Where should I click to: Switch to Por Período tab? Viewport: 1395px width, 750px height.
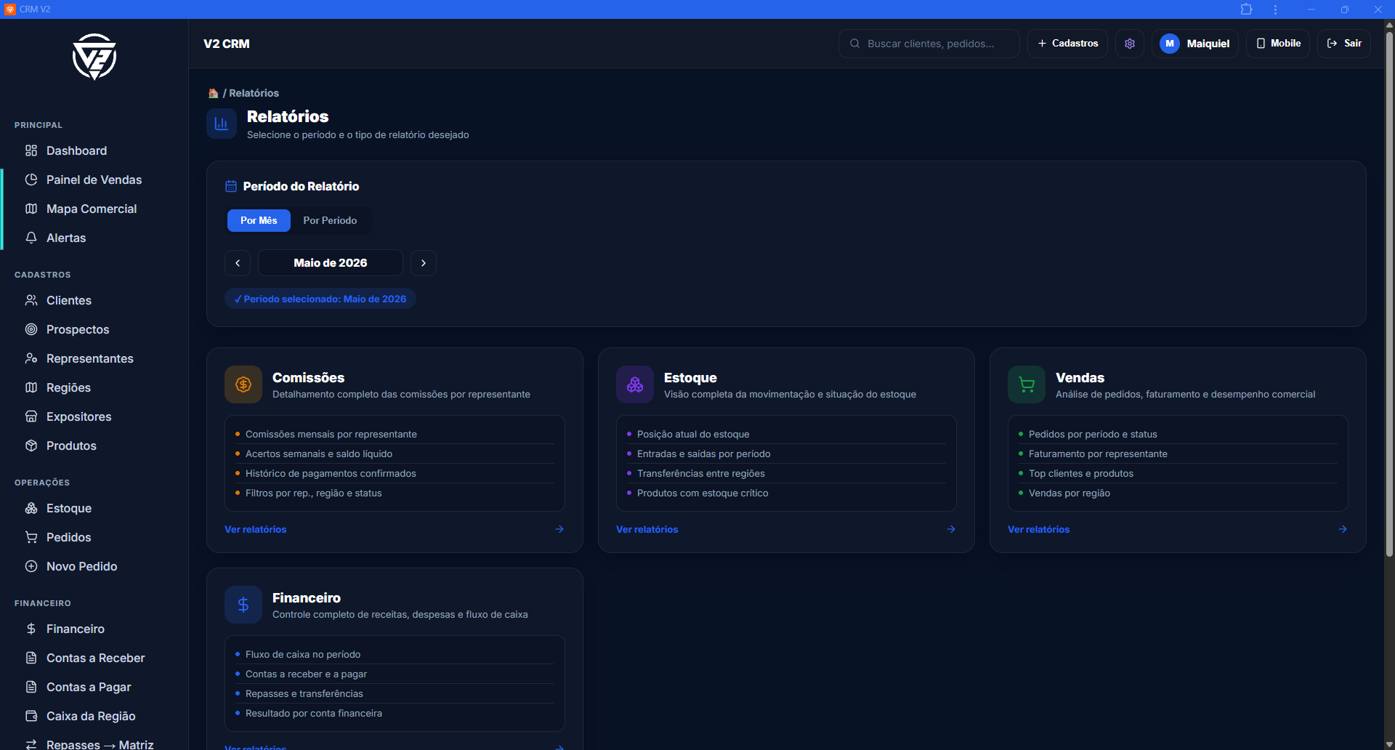click(330, 220)
